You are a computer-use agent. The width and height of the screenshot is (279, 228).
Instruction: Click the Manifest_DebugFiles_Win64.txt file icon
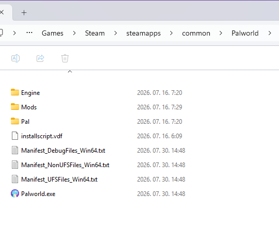[15, 150]
